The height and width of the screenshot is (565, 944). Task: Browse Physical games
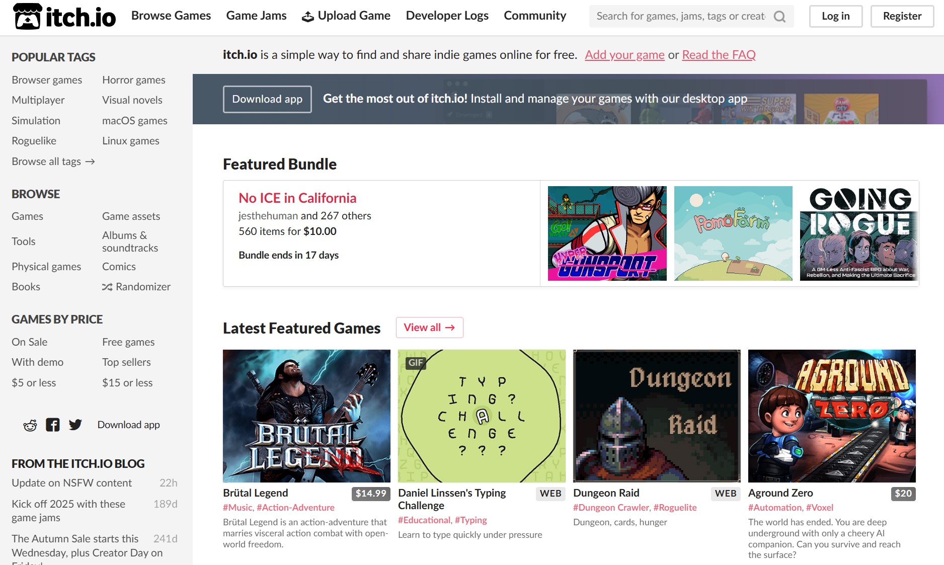[46, 267]
